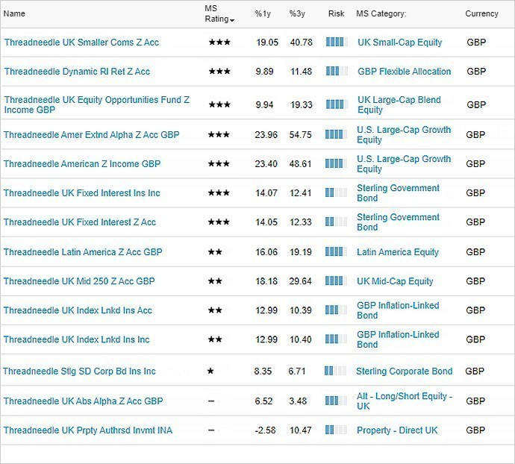Select 1y value 8.35
515x464 pixels.
pyautogui.click(x=263, y=371)
